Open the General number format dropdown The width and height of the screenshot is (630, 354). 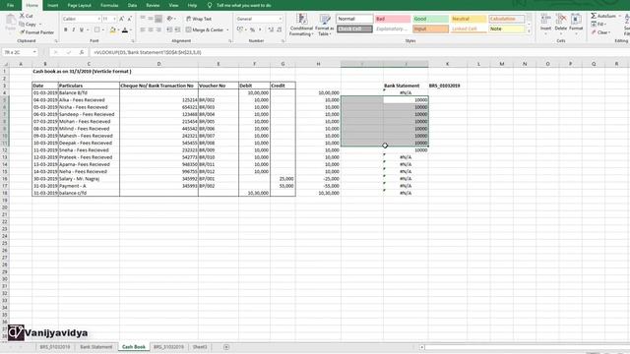(x=280, y=19)
